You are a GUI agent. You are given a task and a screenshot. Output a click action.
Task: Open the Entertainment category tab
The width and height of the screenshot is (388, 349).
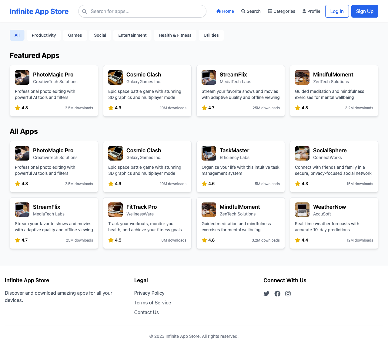click(132, 35)
